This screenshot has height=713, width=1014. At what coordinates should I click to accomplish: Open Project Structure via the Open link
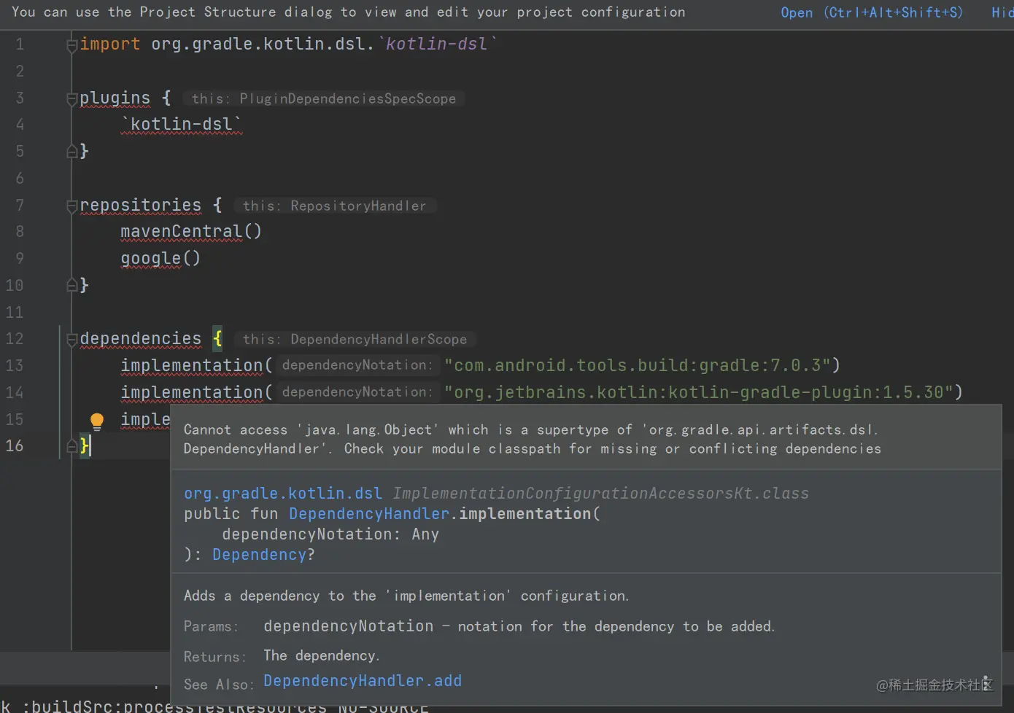pyautogui.click(x=872, y=12)
